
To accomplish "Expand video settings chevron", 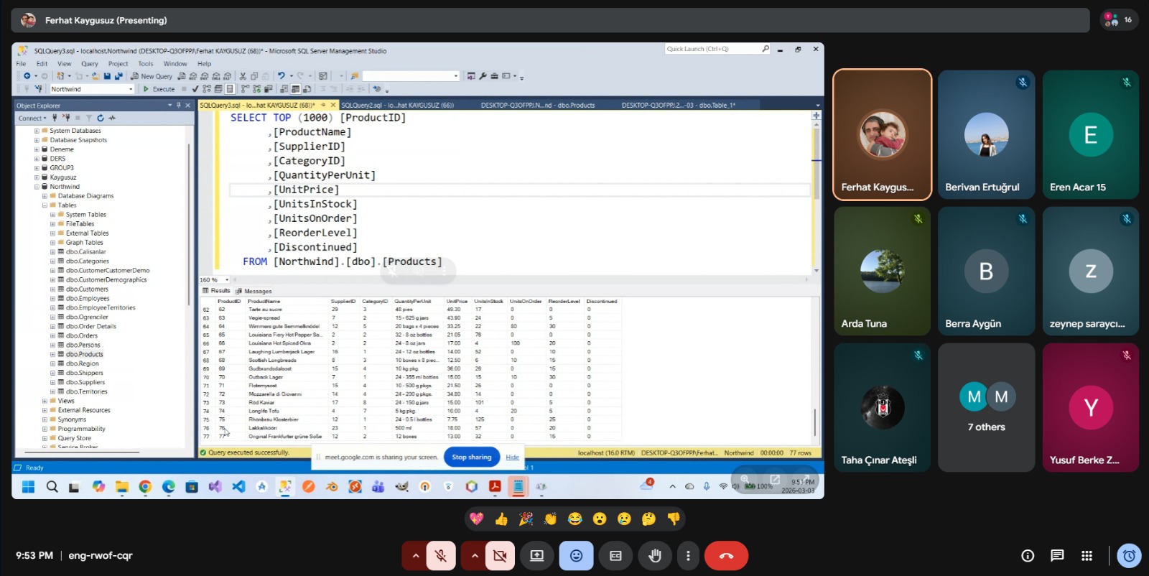I will pyautogui.click(x=474, y=555).
